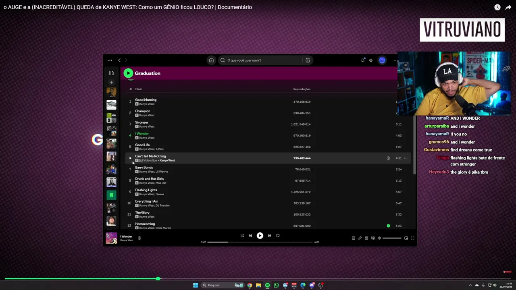Skip to next track
The width and height of the screenshot is (516, 290).
click(270, 236)
